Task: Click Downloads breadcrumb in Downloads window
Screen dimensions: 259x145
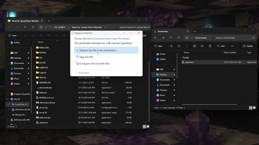Action: tap(201, 37)
